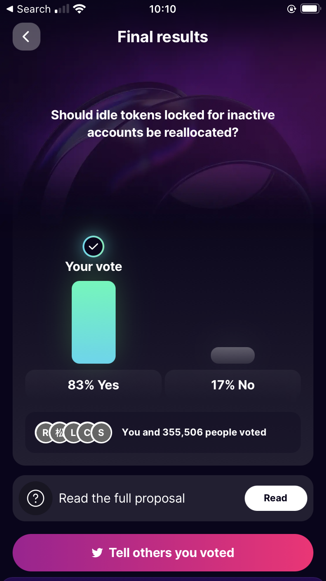
Task: Open the Read the full proposal row
Action: (122, 498)
